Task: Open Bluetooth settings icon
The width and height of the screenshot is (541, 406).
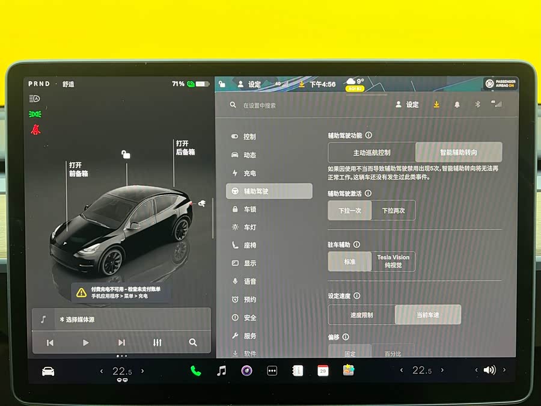Action: pos(477,104)
